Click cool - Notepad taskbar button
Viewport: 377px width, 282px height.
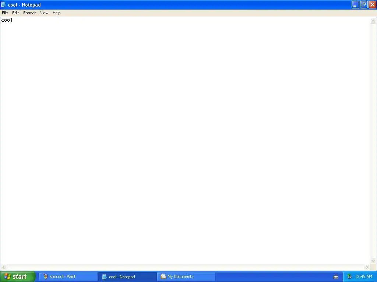point(127,277)
